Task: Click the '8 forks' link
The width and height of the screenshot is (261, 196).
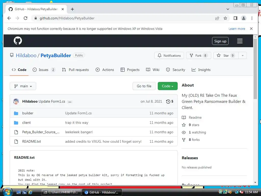Action: pos(194,140)
